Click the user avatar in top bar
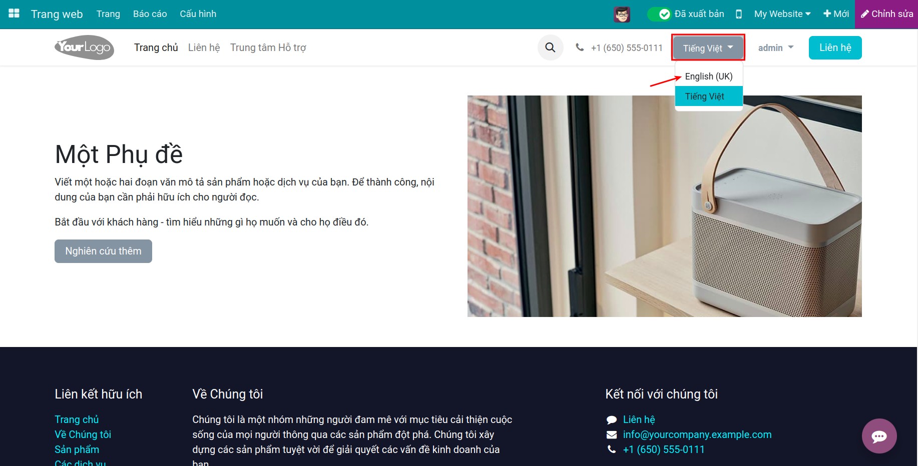918x466 pixels. click(622, 14)
